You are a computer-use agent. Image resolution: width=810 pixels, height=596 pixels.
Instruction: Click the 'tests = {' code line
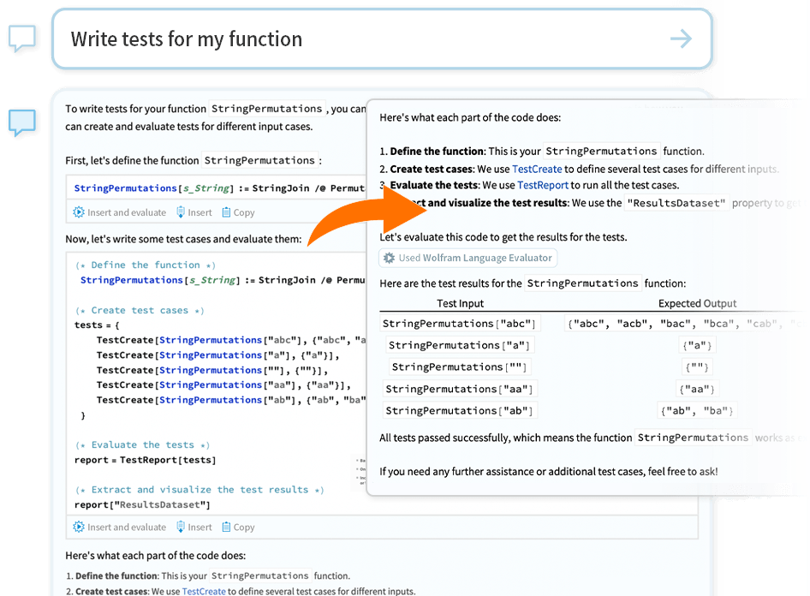pyautogui.click(x=97, y=325)
